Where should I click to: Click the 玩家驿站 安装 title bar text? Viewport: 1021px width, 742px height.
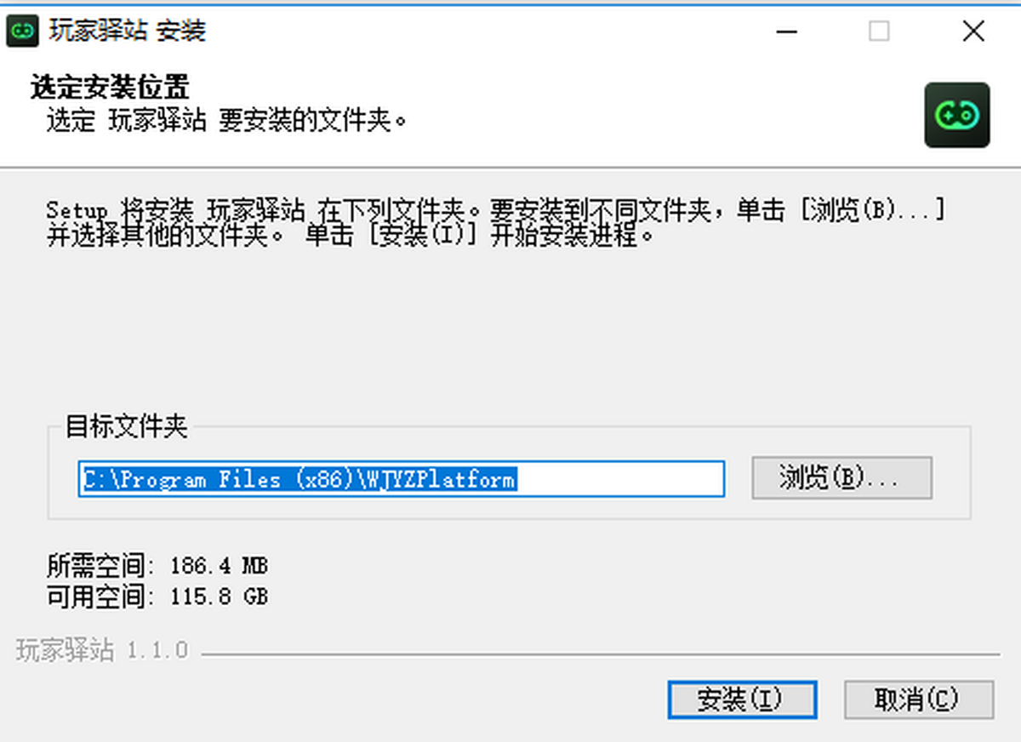coord(127,32)
